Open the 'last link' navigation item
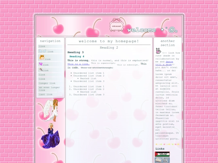218x163 pixels. pos(50,95)
